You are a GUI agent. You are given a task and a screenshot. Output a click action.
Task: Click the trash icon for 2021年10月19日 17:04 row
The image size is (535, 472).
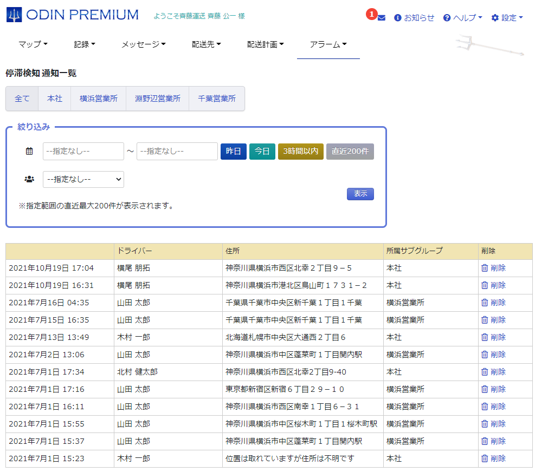[485, 268]
